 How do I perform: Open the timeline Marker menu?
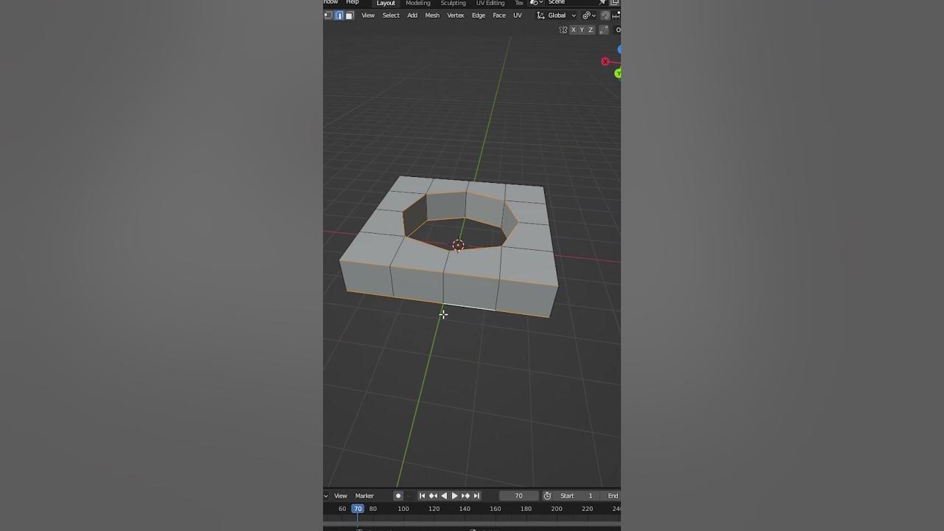click(x=364, y=496)
